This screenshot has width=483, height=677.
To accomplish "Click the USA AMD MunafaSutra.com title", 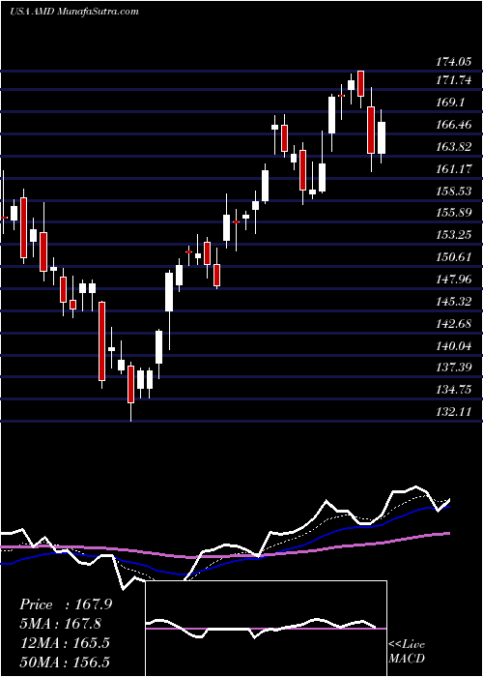I will coord(74,12).
